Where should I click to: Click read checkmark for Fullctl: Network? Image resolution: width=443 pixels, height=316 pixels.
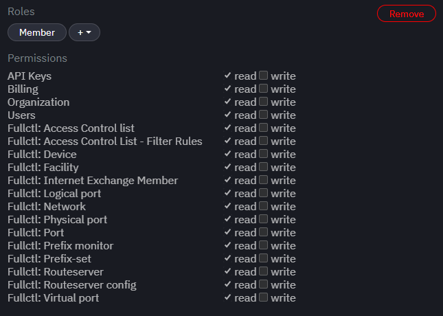point(227,206)
